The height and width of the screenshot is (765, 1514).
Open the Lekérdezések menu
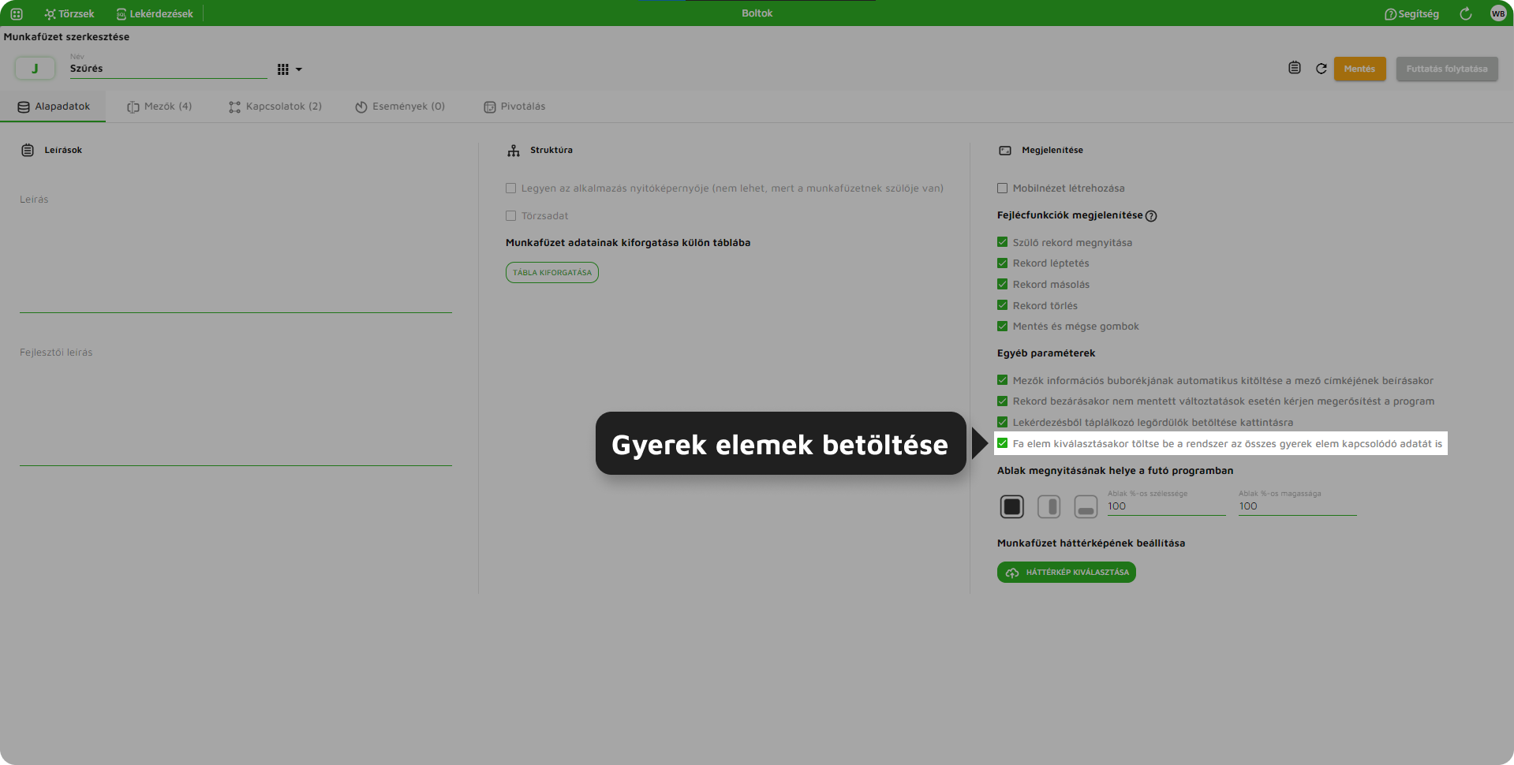click(x=155, y=14)
